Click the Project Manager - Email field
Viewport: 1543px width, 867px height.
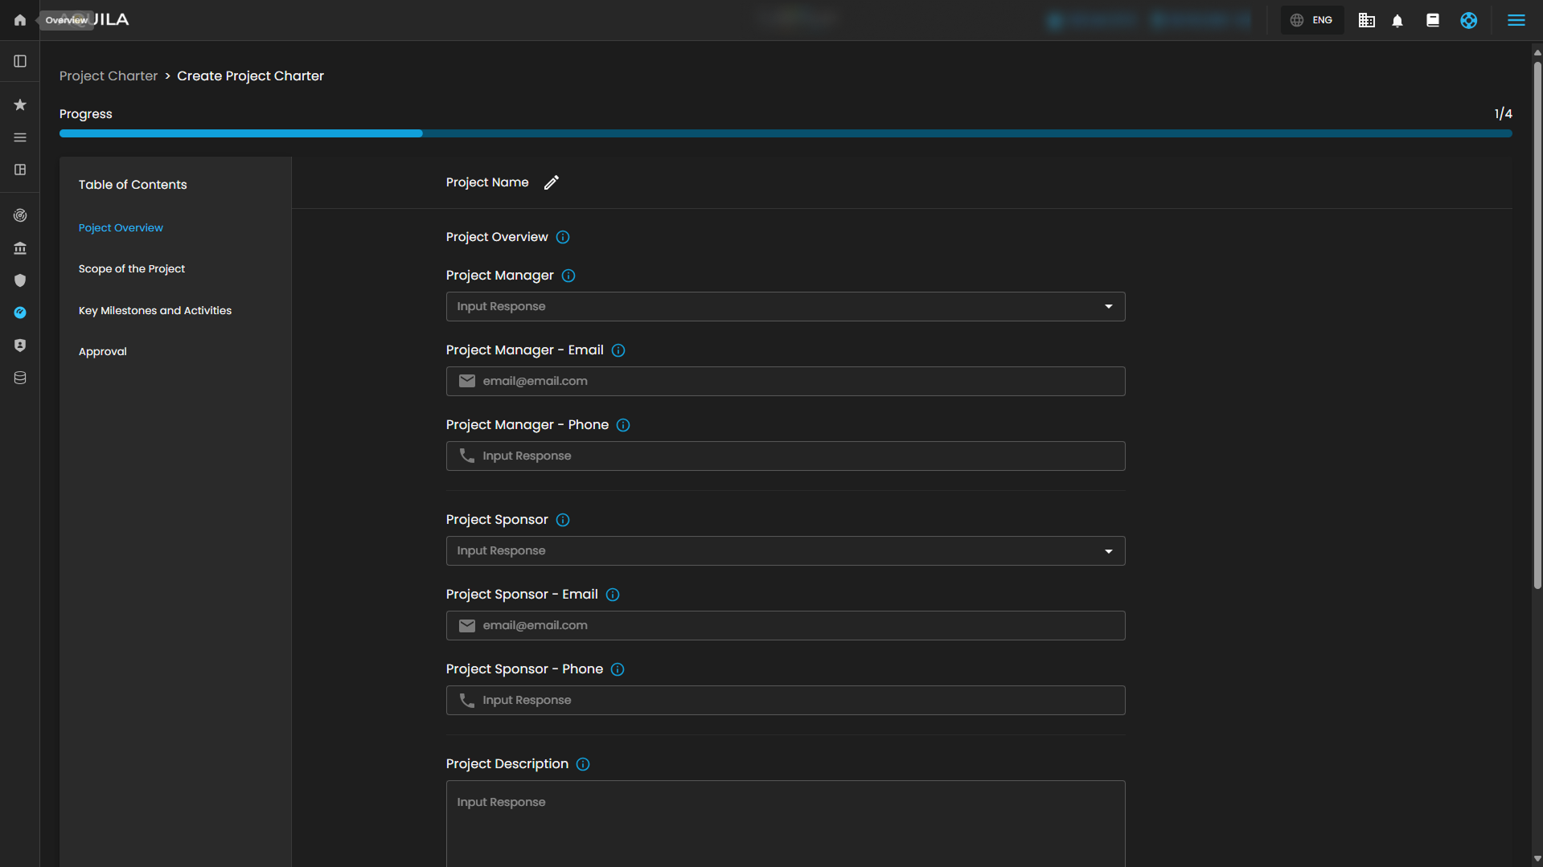pos(785,382)
